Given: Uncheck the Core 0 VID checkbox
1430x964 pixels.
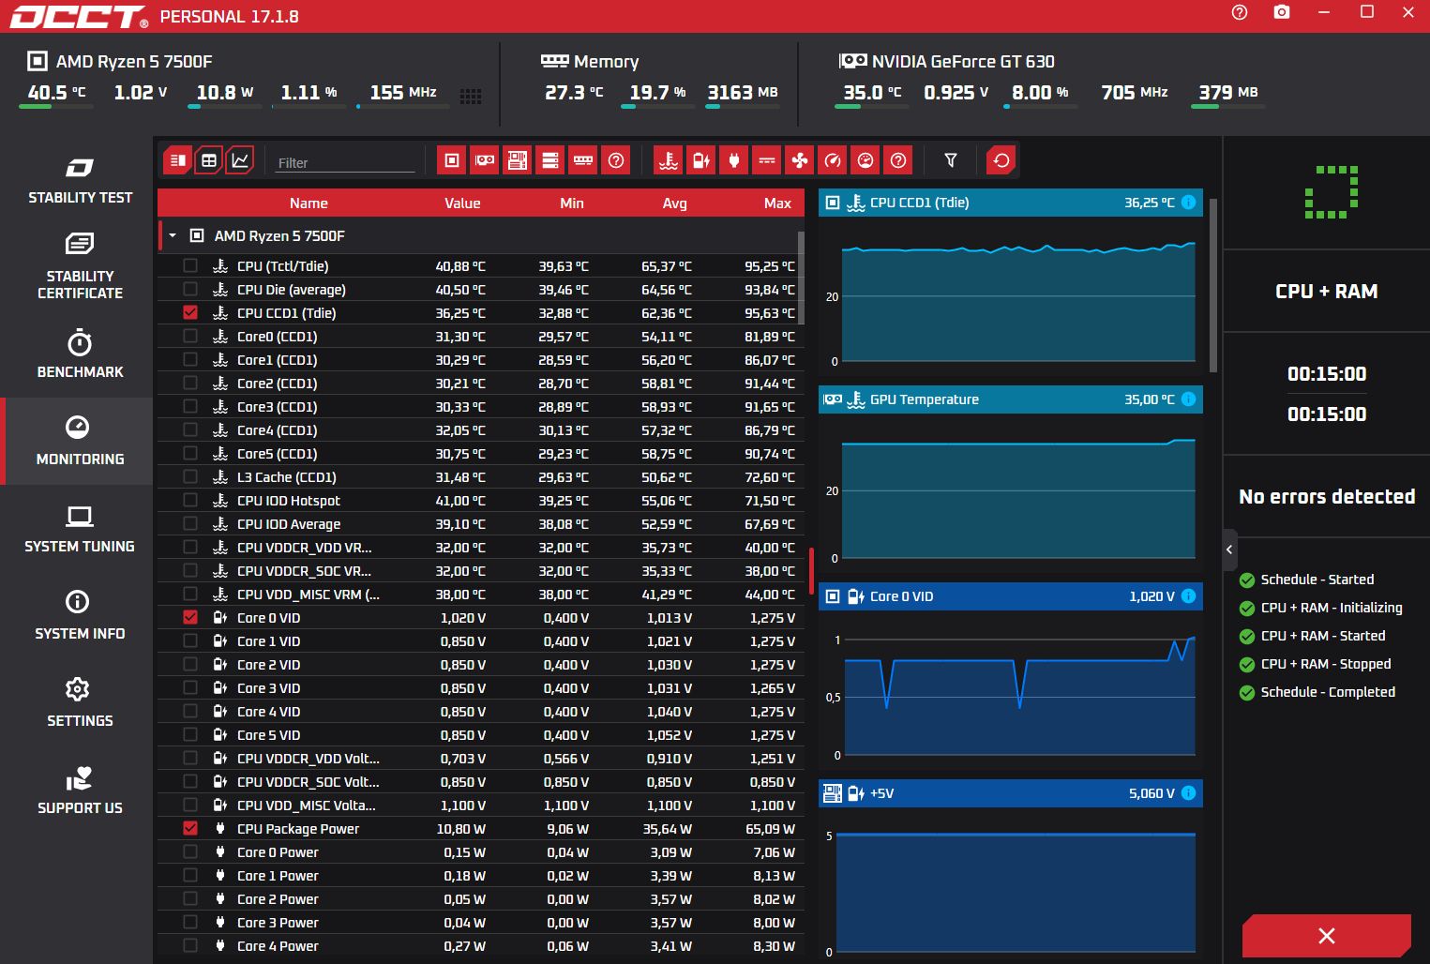Looking at the screenshot, I should (190, 618).
